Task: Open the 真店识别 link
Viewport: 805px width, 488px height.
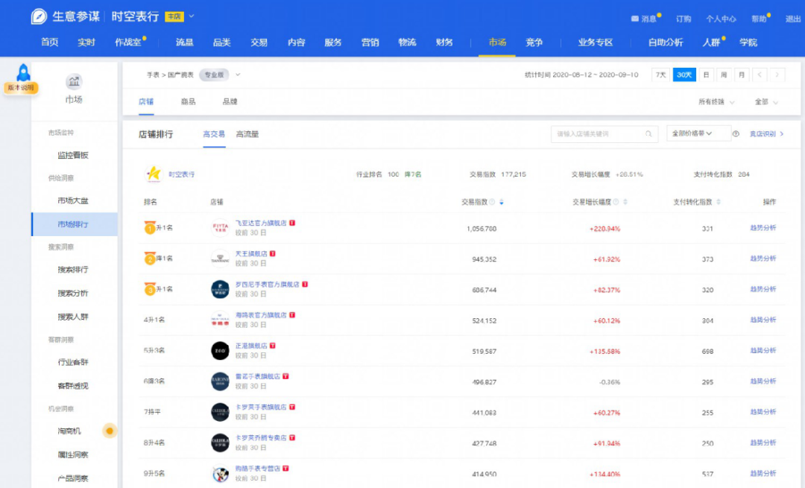Action: [x=766, y=134]
